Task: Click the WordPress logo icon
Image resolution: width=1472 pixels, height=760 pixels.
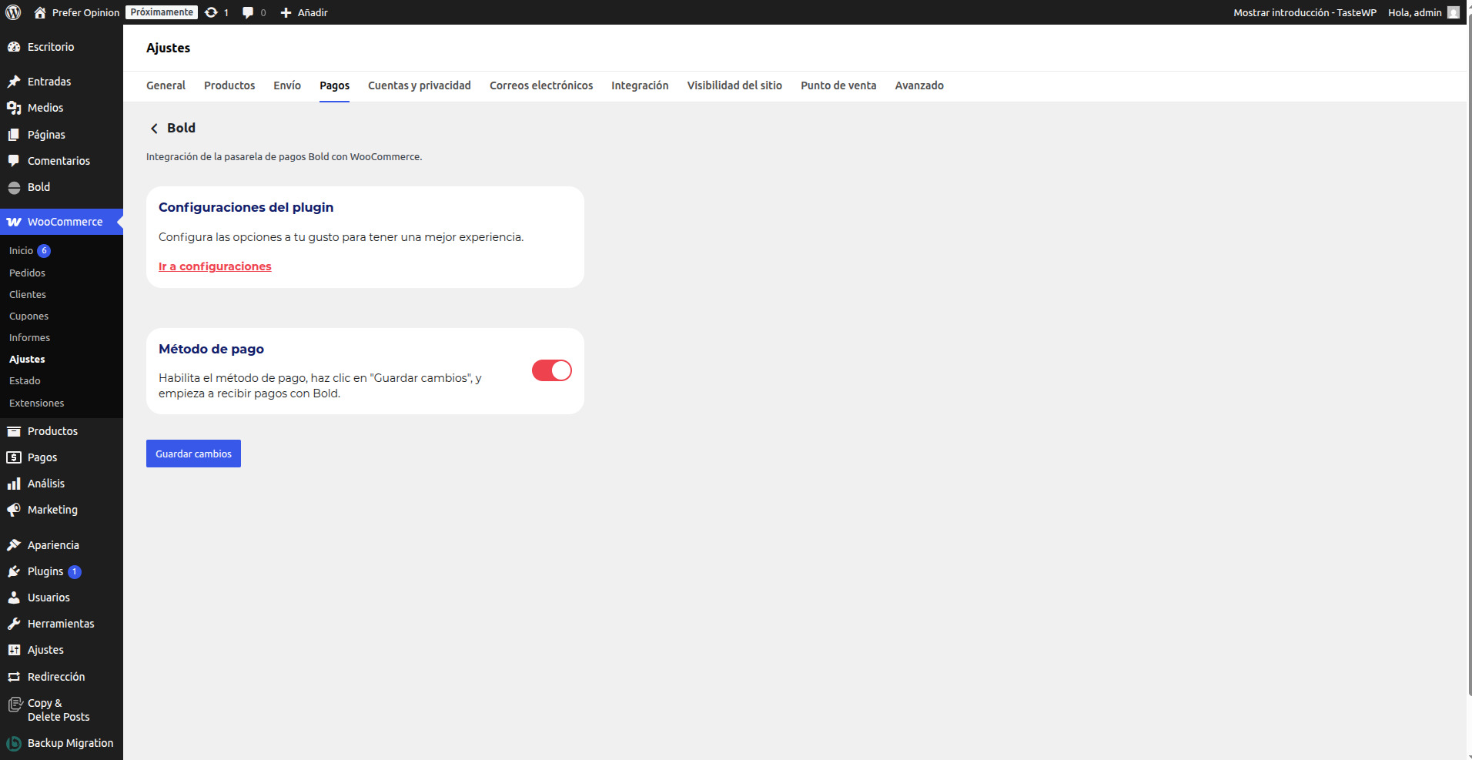Action: [13, 12]
